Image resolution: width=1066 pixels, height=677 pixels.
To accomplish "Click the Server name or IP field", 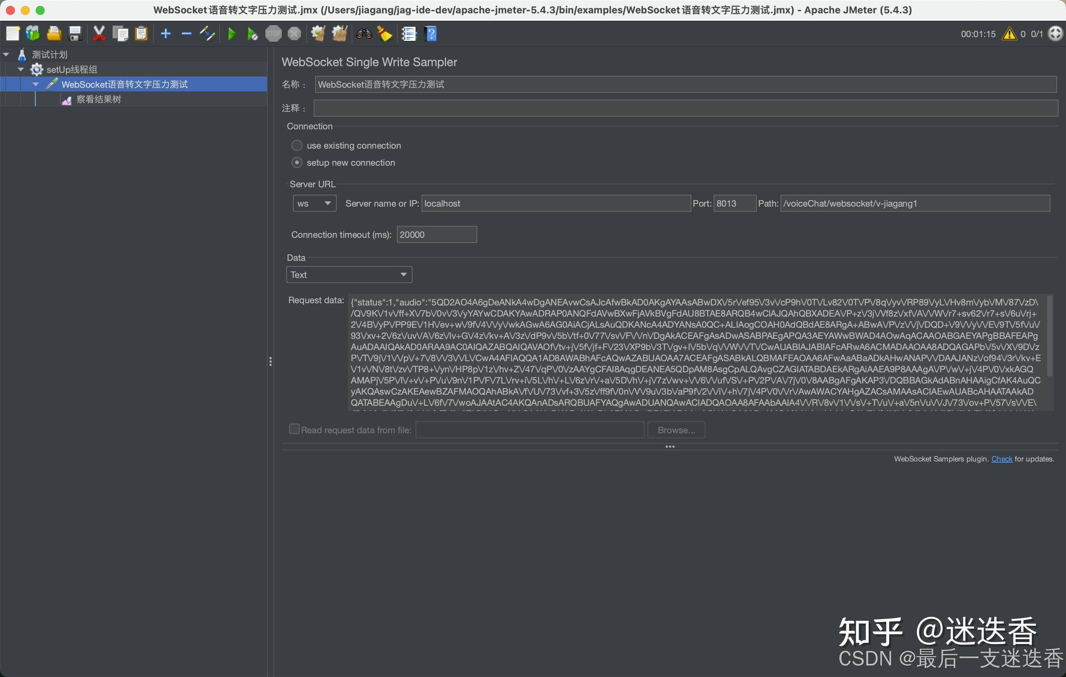I will pyautogui.click(x=556, y=204).
